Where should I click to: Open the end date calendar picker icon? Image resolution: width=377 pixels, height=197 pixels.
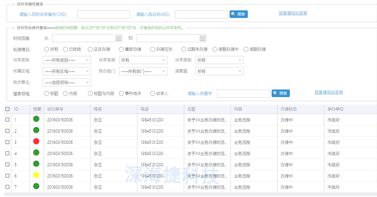pyautogui.click(x=202, y=38)
